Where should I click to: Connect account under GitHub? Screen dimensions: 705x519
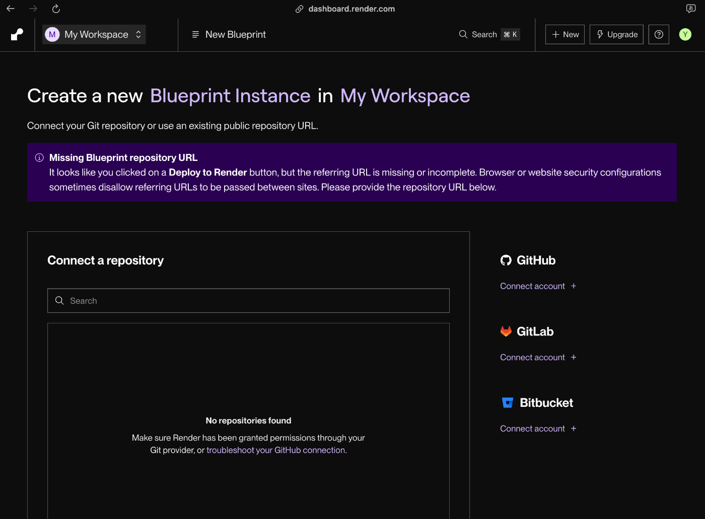[532, 286]
